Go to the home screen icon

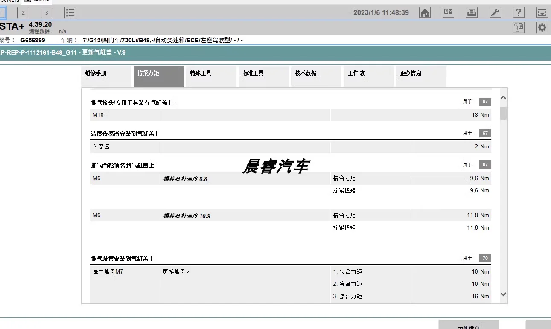425,13
